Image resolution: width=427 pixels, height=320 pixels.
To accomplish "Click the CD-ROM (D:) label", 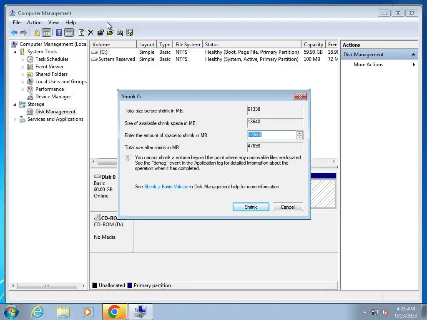I will coord(108,225).
